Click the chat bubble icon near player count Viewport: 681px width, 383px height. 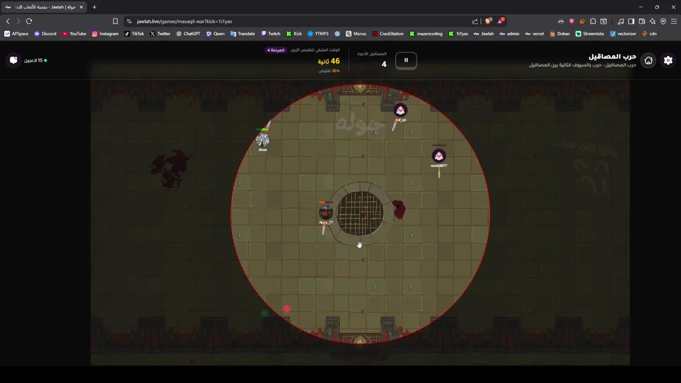13,60
